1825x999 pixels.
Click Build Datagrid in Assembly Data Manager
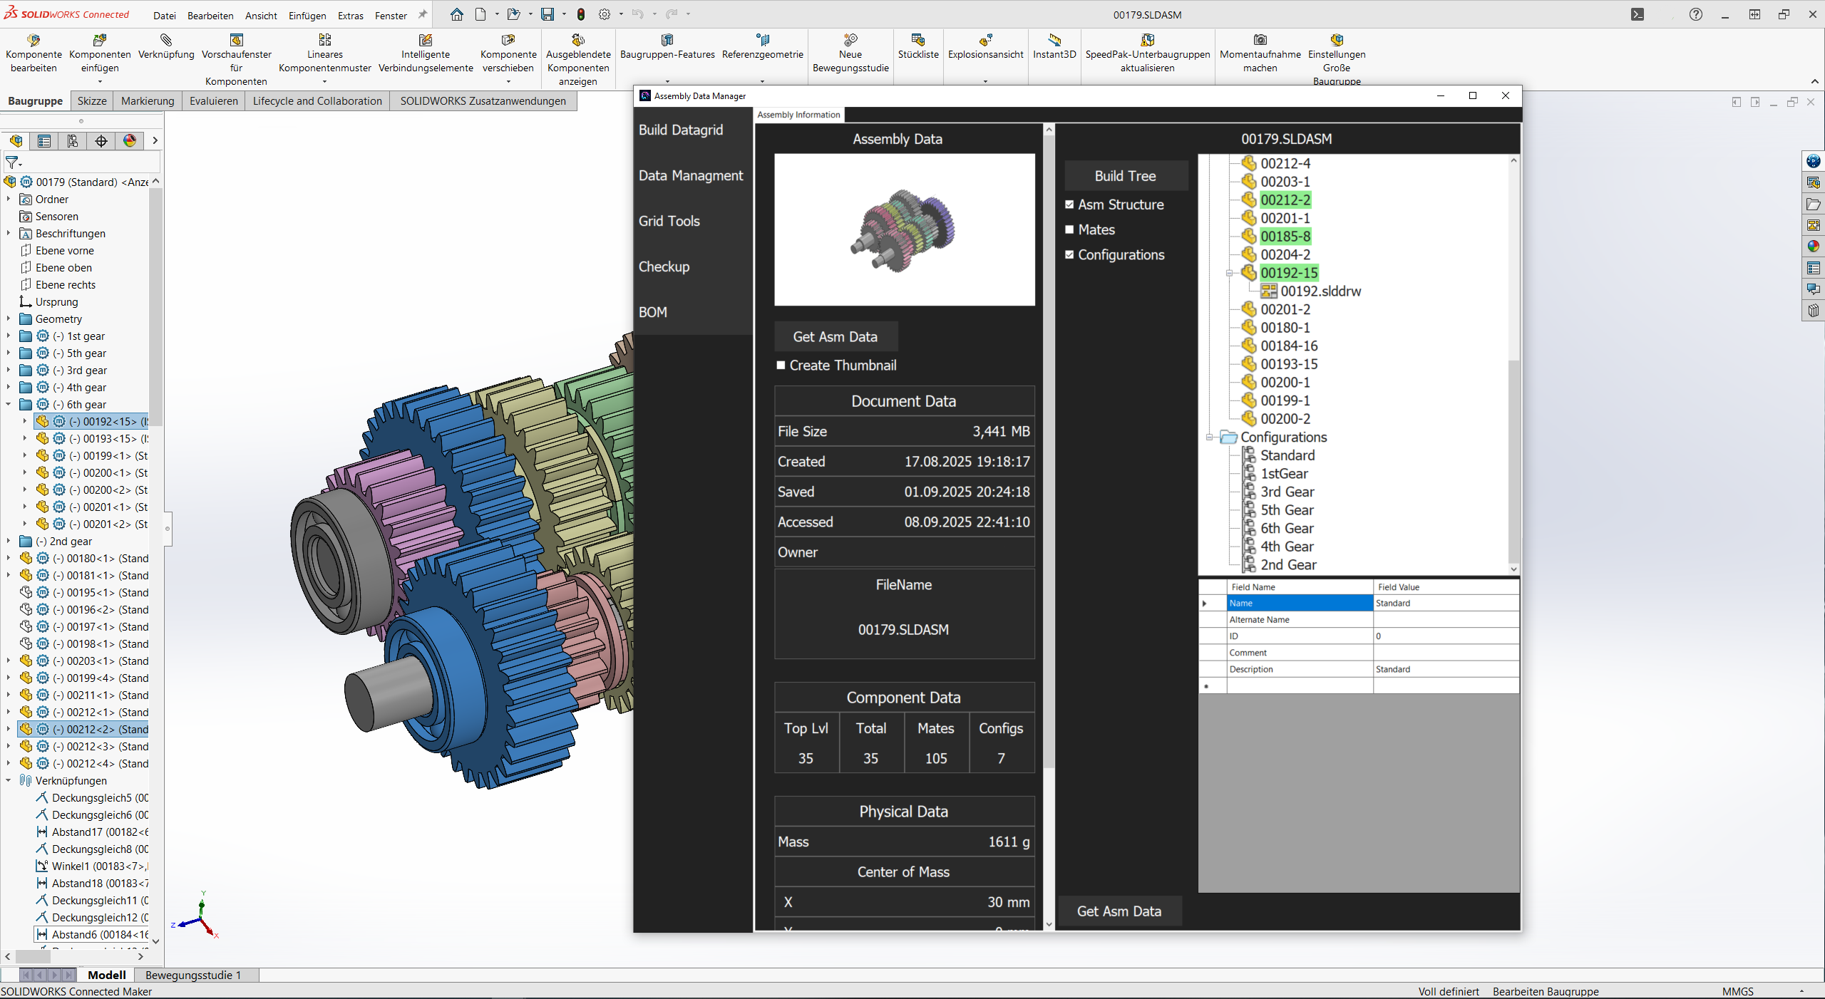click(681, 130)
